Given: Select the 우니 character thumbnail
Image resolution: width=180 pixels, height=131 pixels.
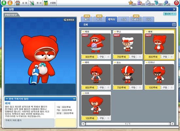Looking at the screenshot, I should tap(128, 44).
